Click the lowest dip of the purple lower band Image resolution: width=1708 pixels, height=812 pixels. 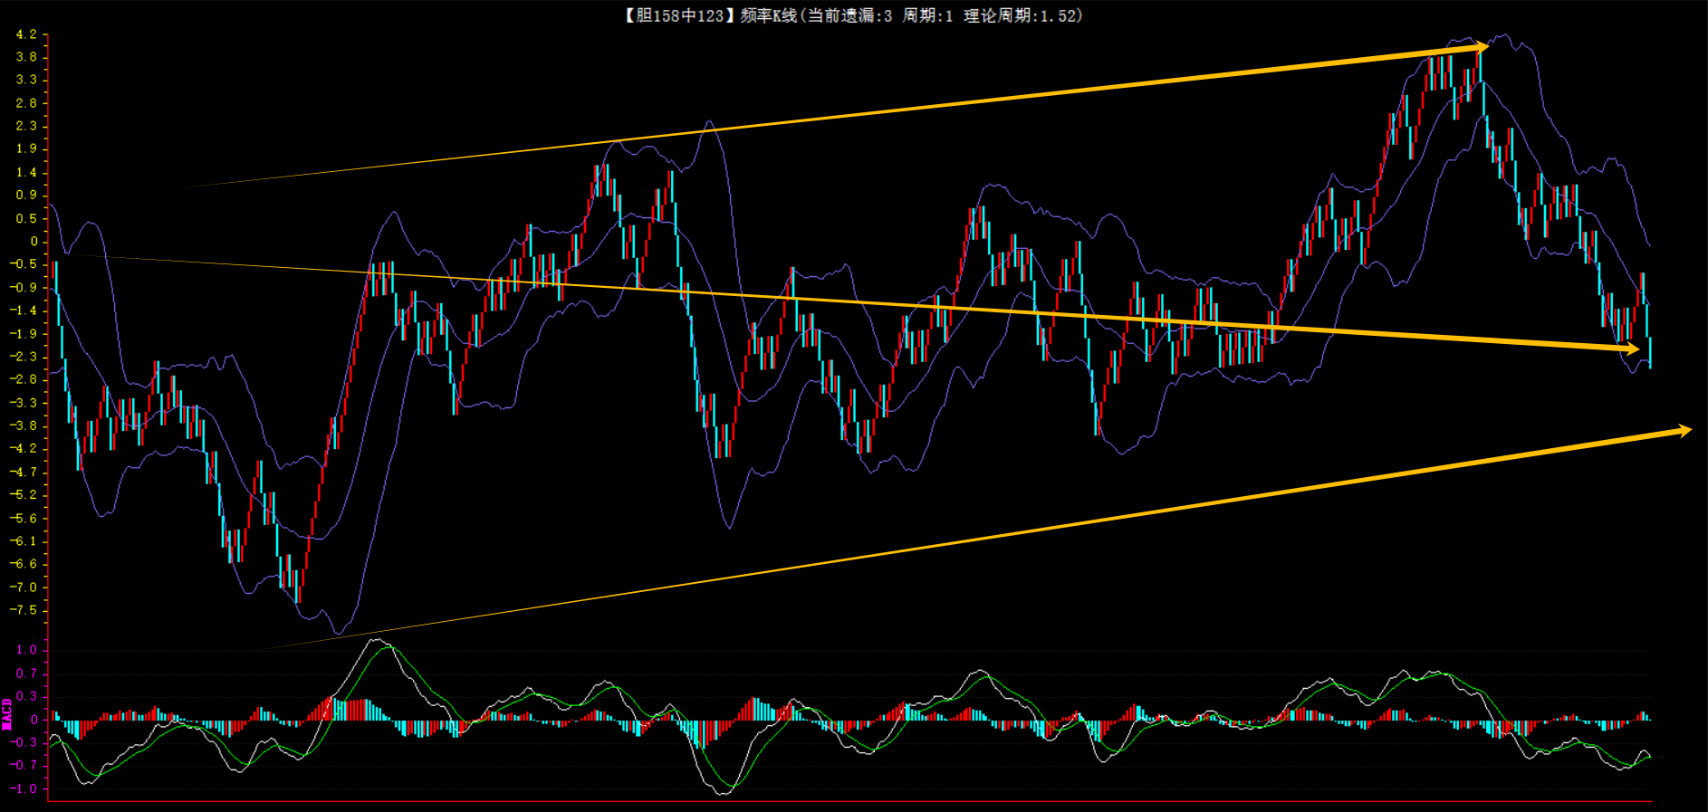[x=338, y=633]
